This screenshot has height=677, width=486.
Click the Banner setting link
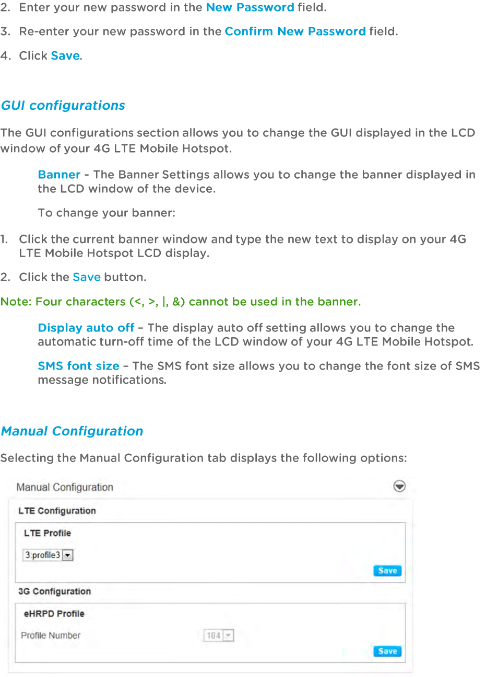(x=59, y=175)
